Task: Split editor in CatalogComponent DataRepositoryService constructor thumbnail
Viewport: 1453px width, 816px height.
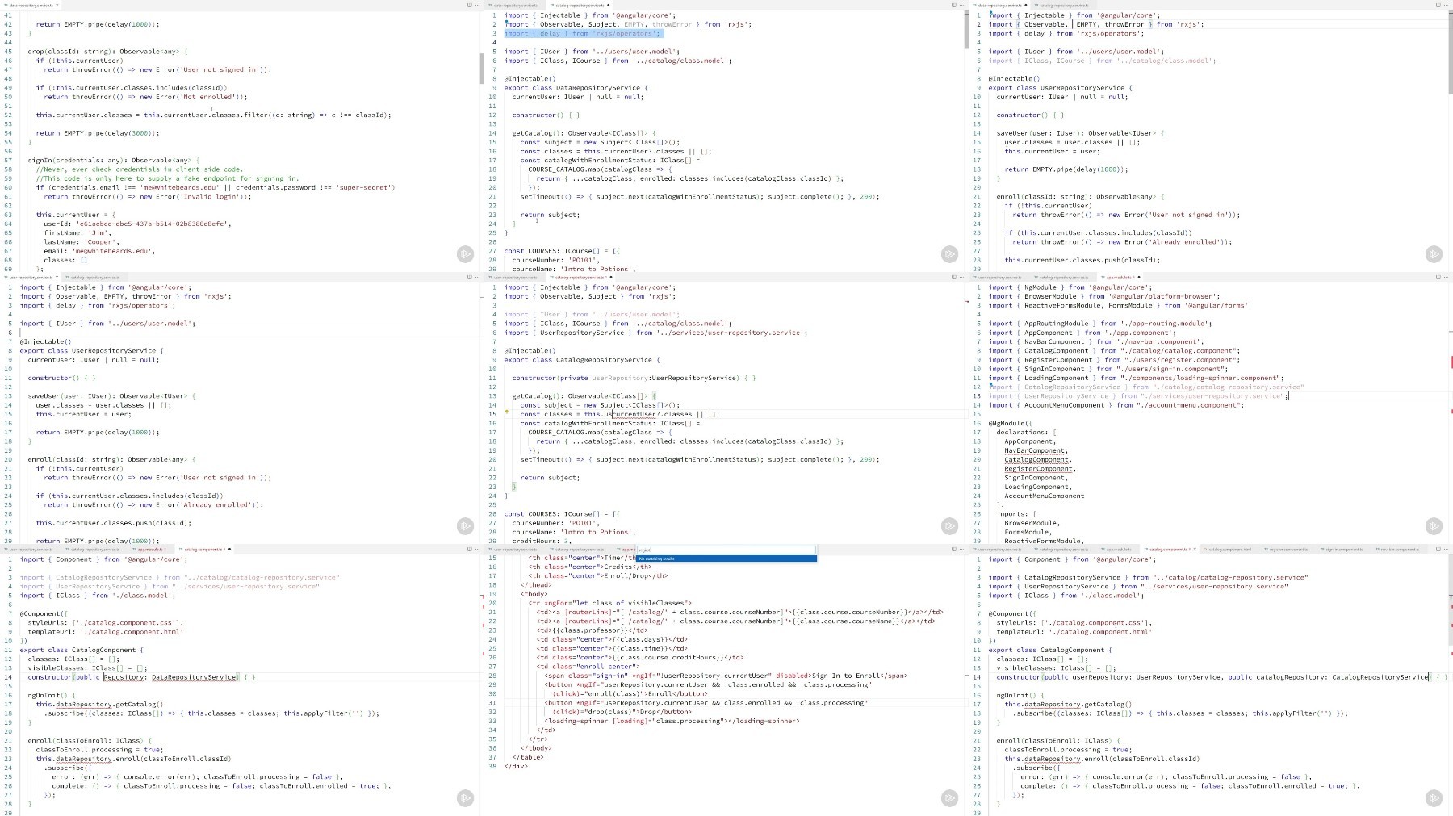Action: click(x=469, y=549)
